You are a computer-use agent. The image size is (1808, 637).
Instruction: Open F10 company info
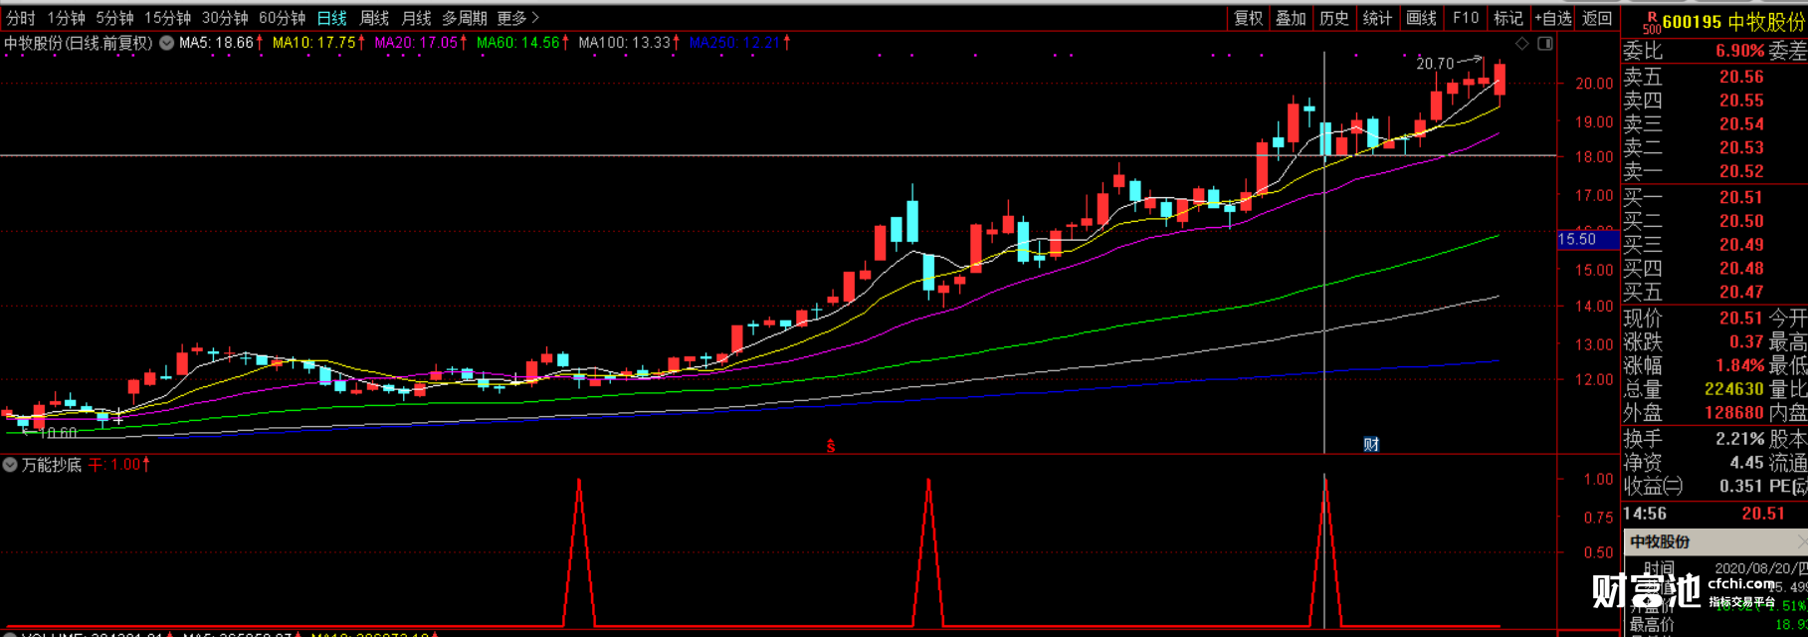tap(1466, 18)
